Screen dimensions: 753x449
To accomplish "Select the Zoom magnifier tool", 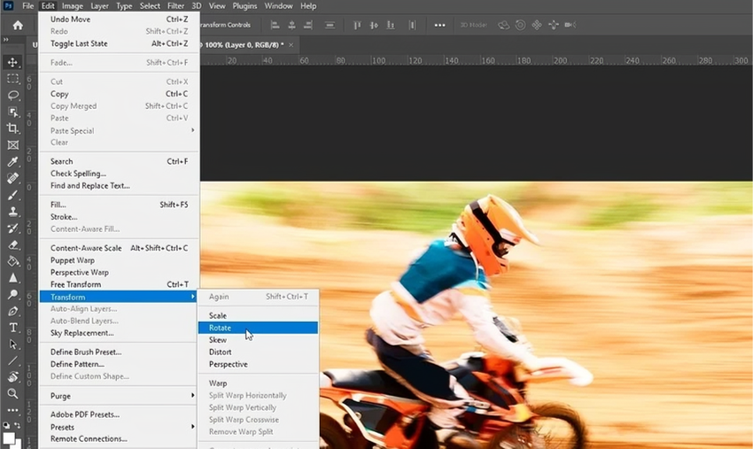I will 13,394.
